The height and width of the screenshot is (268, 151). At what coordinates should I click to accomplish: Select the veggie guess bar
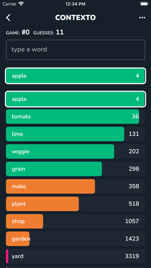coord(75,151)
